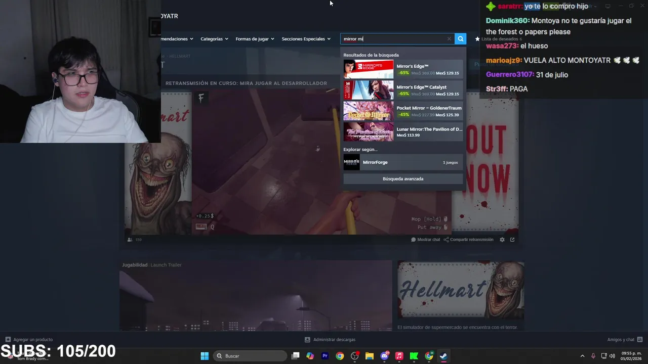Click the Steam taskbar icon

coord(443,356)
